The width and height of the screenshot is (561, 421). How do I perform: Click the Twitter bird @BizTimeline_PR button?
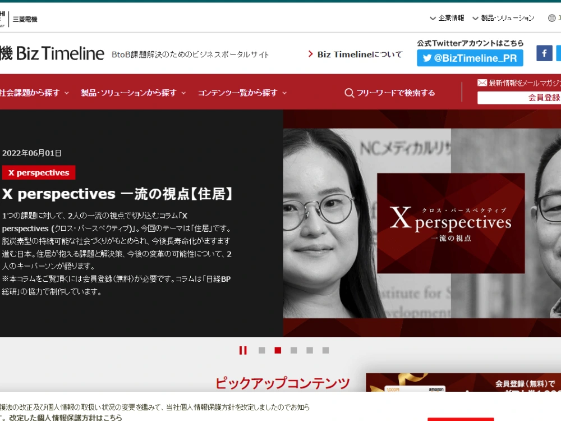click(470, 58)
